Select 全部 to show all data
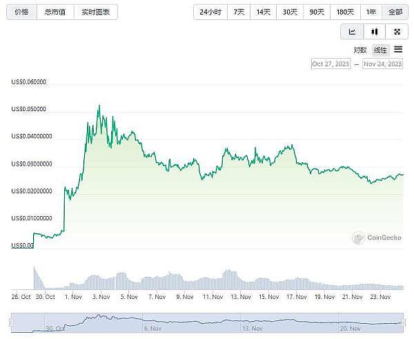The image size is (414, 339). pyautogui.click(x=394, y=12)
